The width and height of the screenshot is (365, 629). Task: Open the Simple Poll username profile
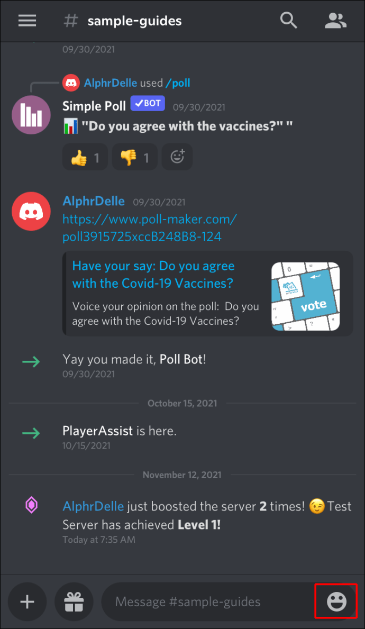tap(94, 106)
